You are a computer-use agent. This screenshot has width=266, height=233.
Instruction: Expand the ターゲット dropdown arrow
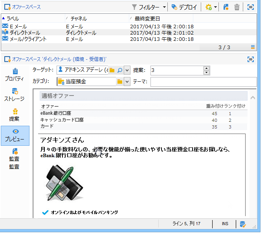(x=127, y=70)
